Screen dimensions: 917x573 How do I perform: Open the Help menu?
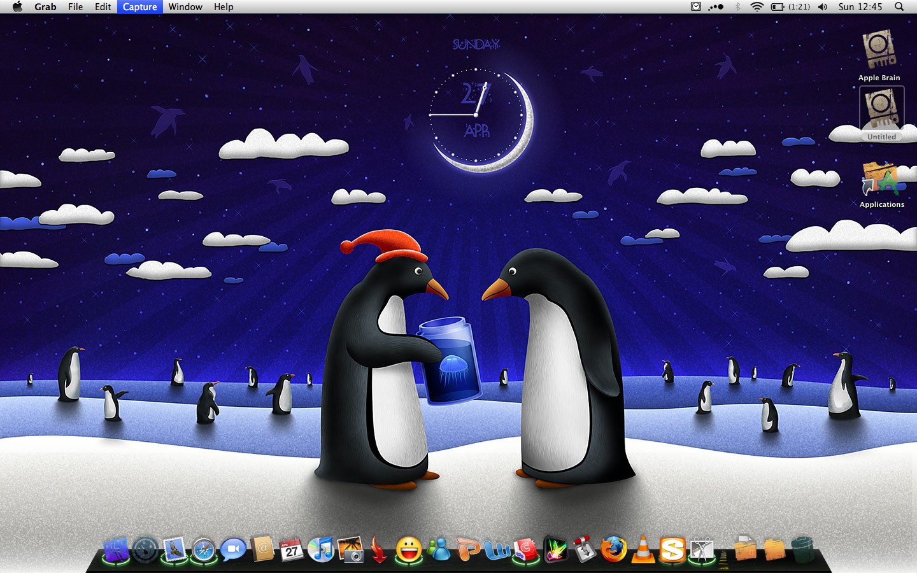tap(224, 7)
